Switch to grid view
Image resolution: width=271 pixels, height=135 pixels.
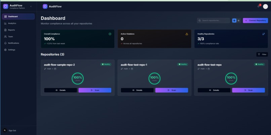point(234,20)
